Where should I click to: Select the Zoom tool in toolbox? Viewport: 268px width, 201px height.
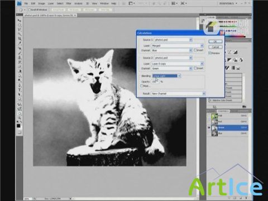pyautogui.click(x=20, y=118)
